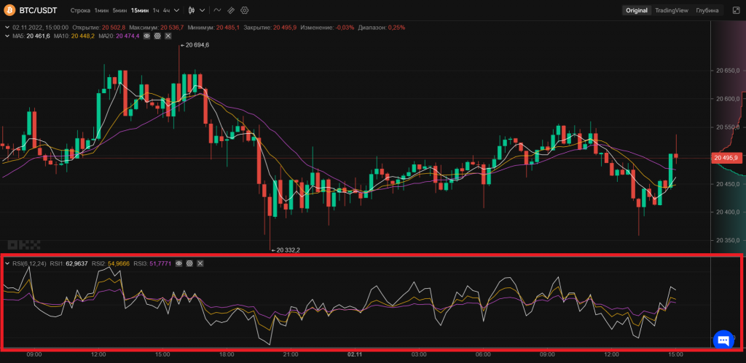746x363 pixels.
Task: Hide the MA lines with eye icon
Action: click(x=146, y=36)
